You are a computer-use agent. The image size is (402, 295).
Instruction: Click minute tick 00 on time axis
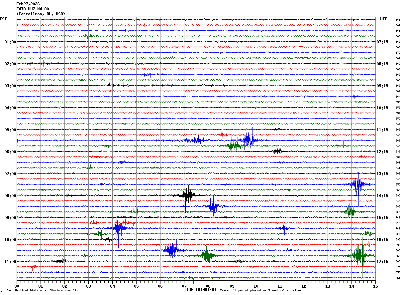point(17,286)
